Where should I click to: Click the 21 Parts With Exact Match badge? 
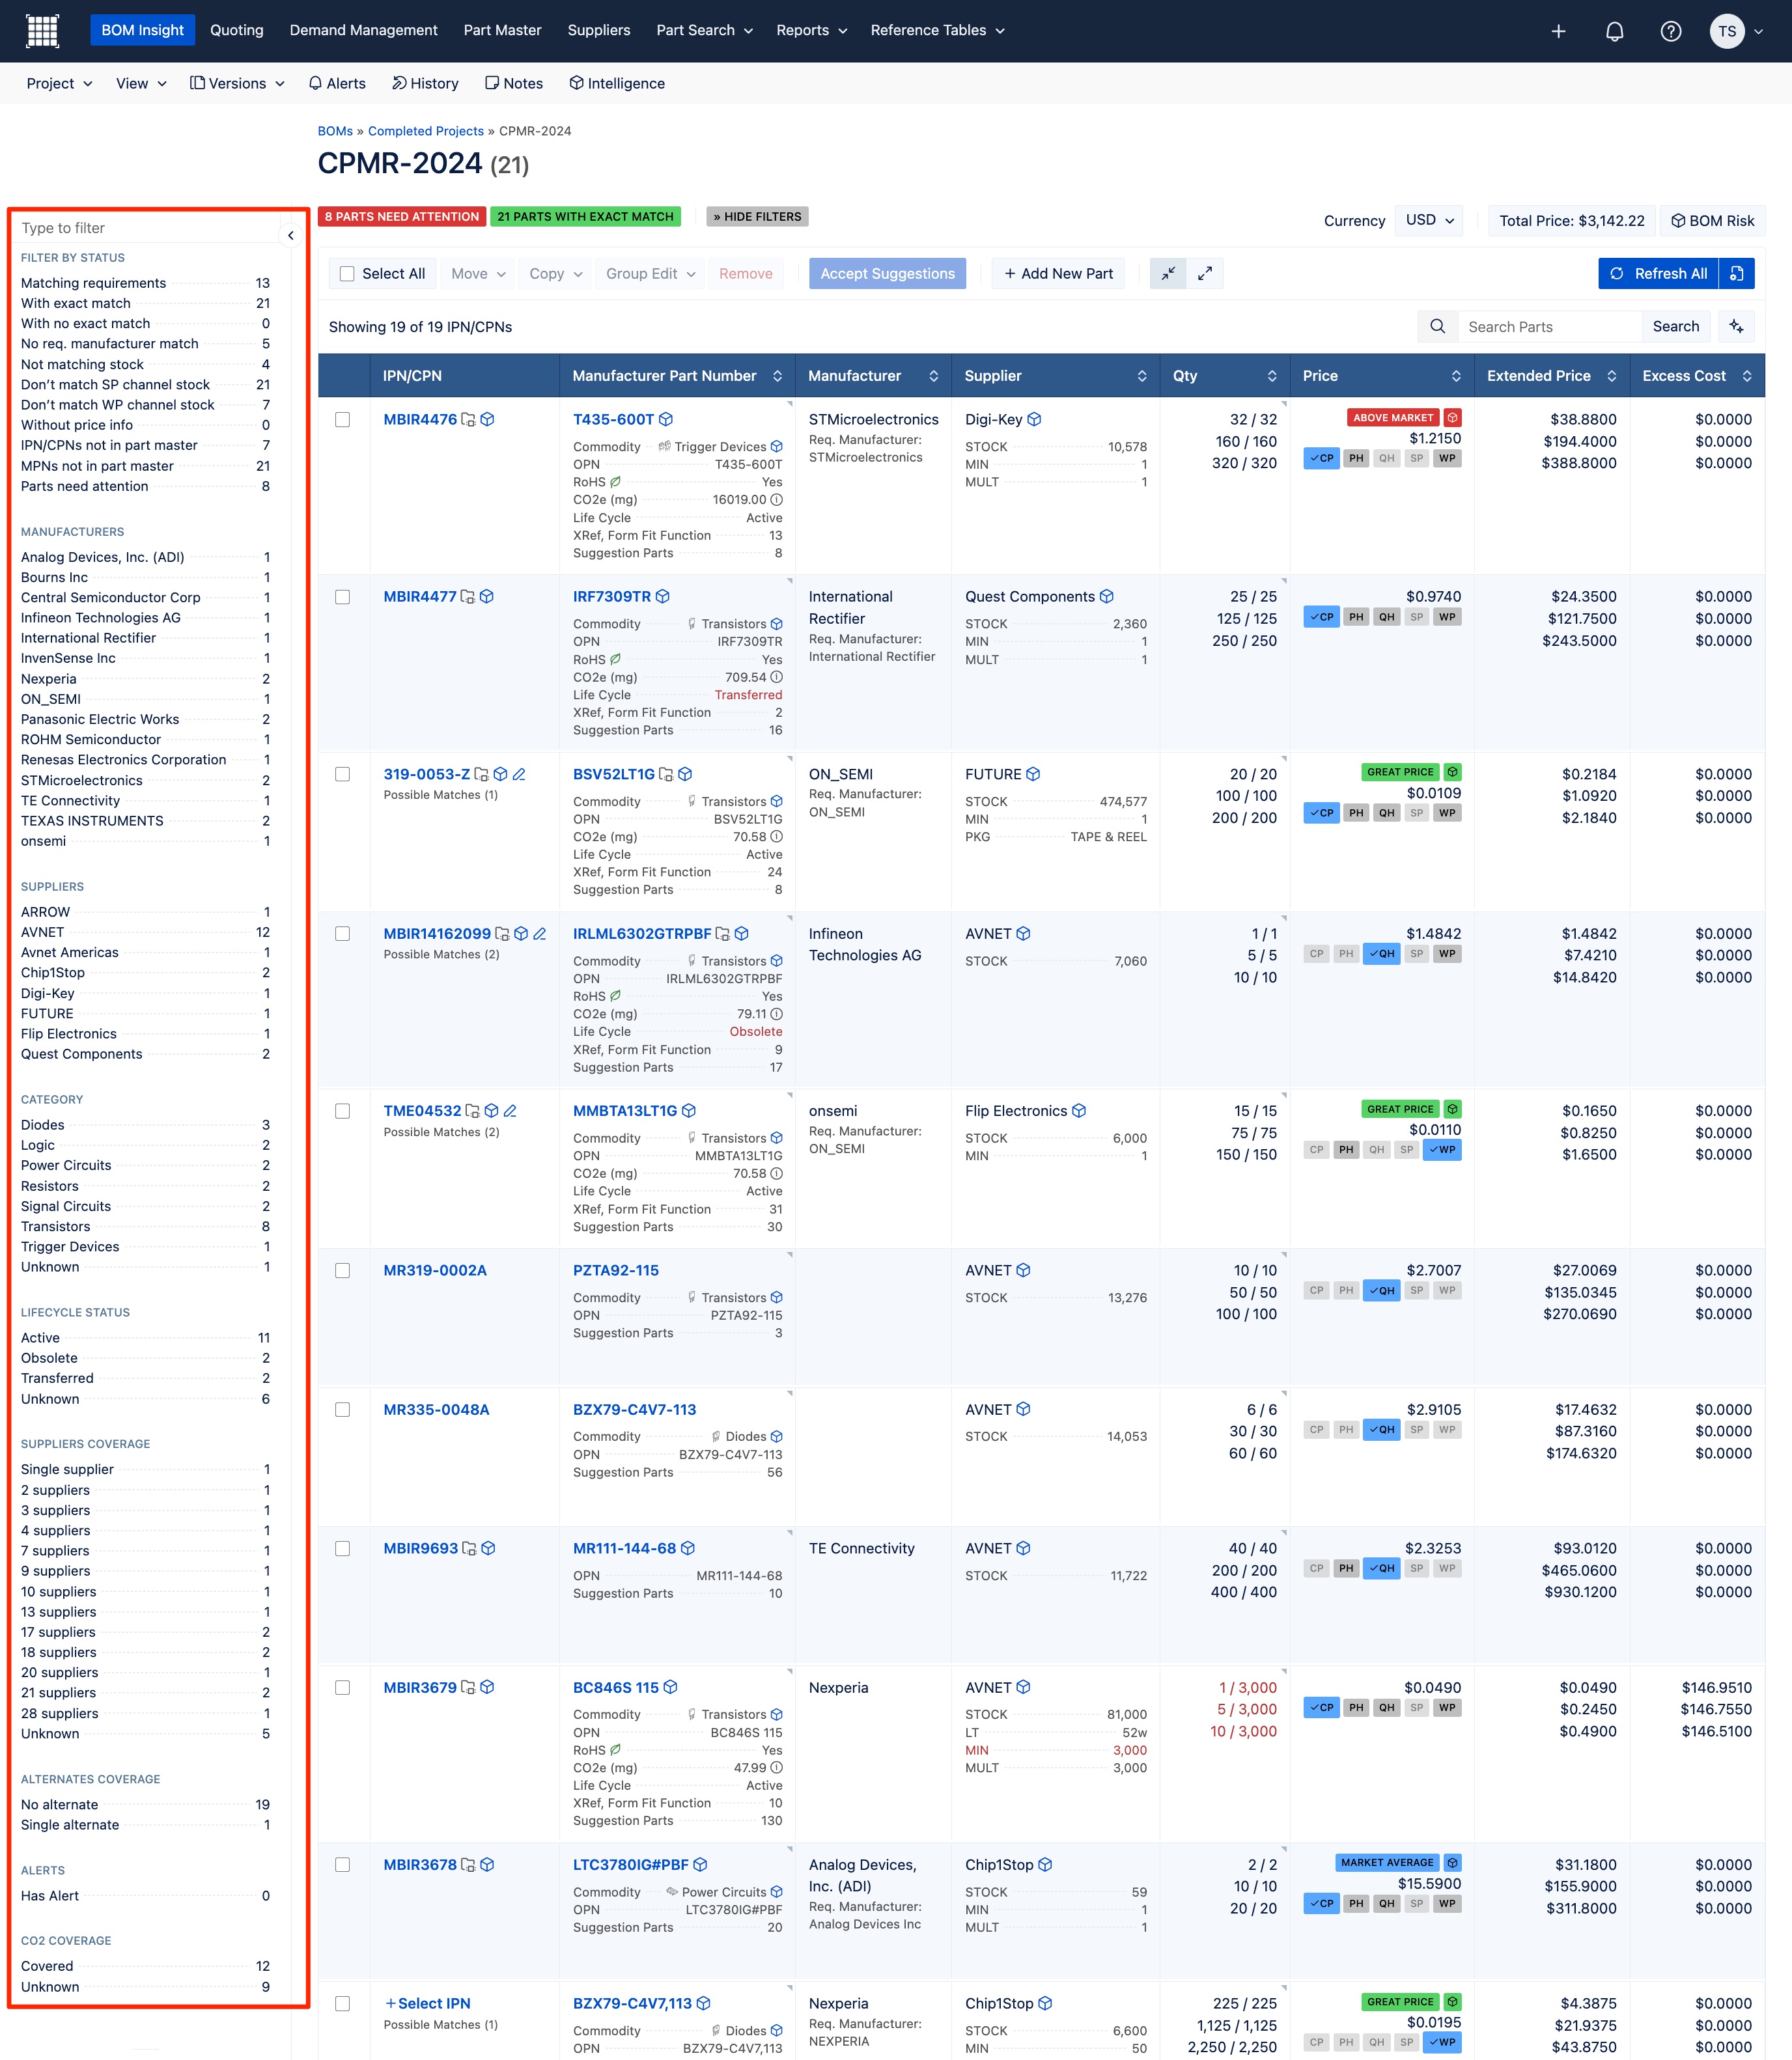click(585, 216)
